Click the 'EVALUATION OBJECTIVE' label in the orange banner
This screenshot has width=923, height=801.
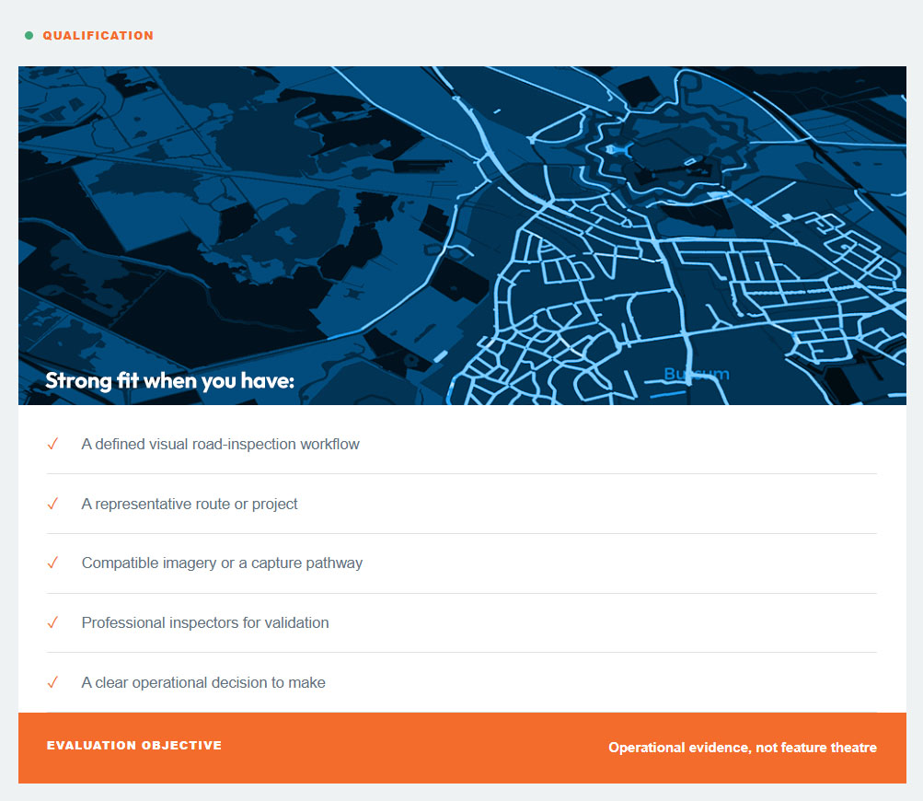[x=134, y=746]
